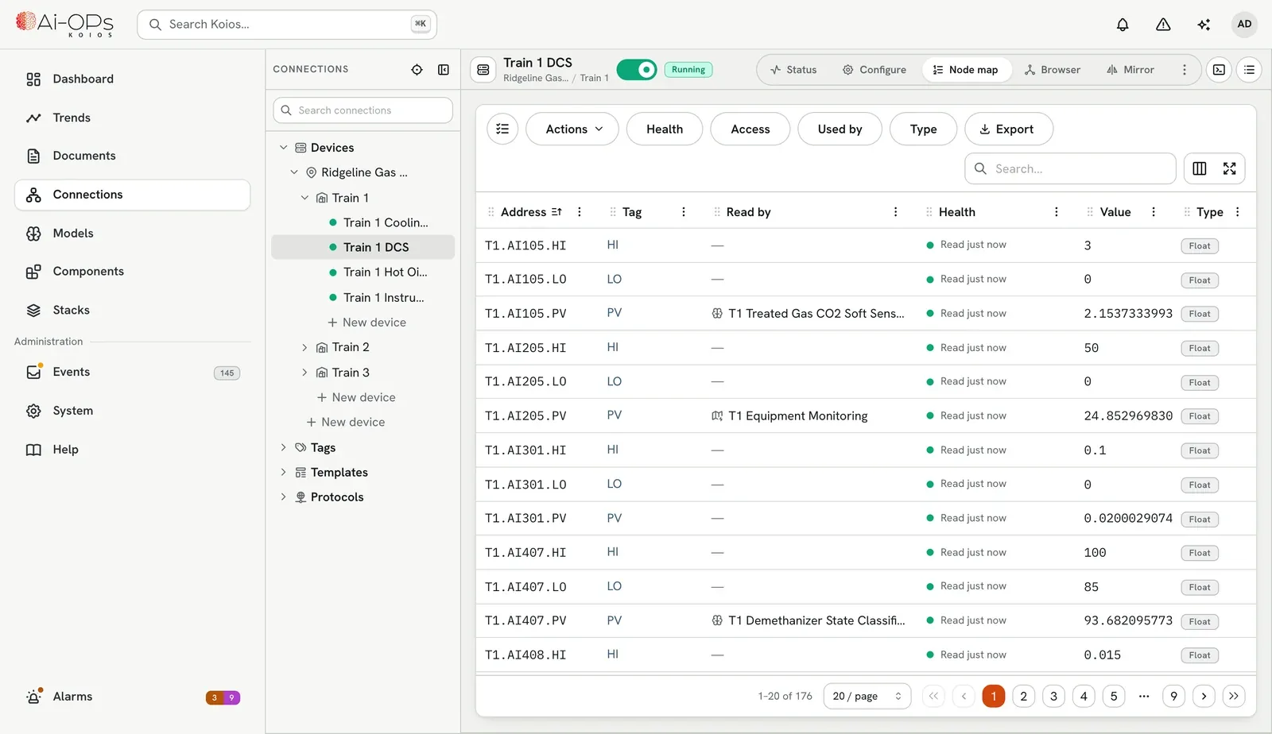Image resolution: width=1272 pixels, height=734 pixels.
Task: Switch to the Configure tab
Action: pos(874,70)
